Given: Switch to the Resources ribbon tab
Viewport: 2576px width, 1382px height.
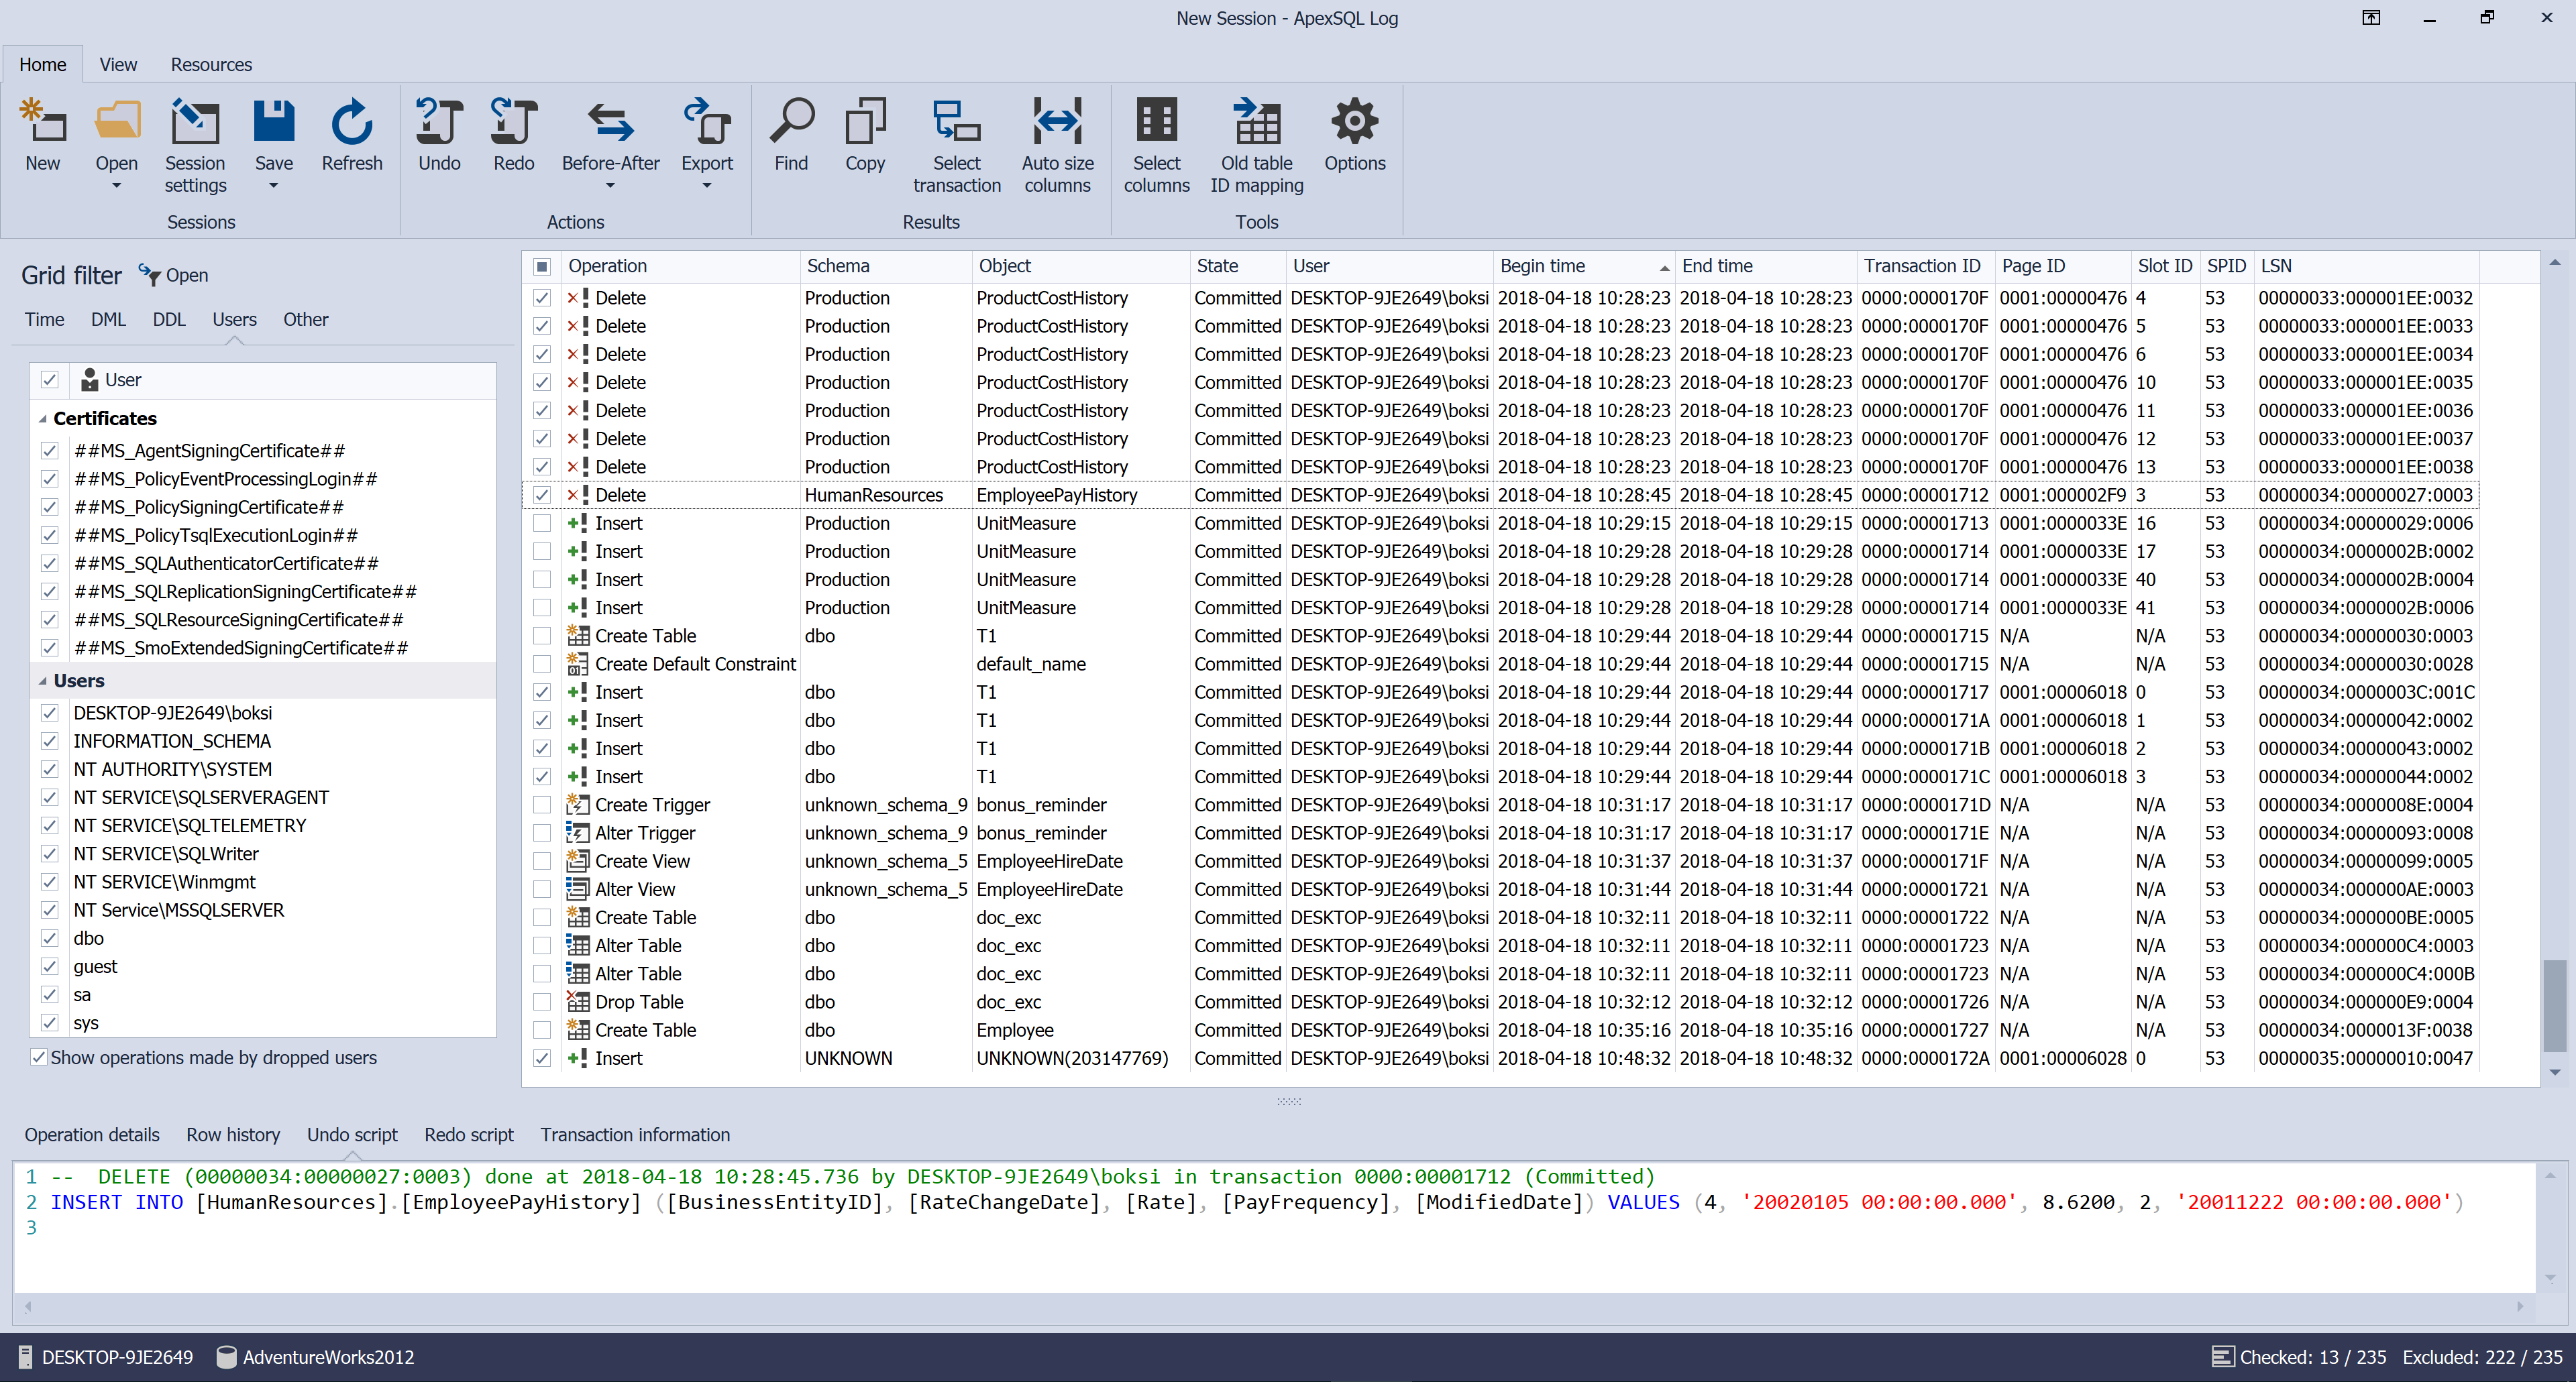Looking at the screenshot, I should point(211,64).
